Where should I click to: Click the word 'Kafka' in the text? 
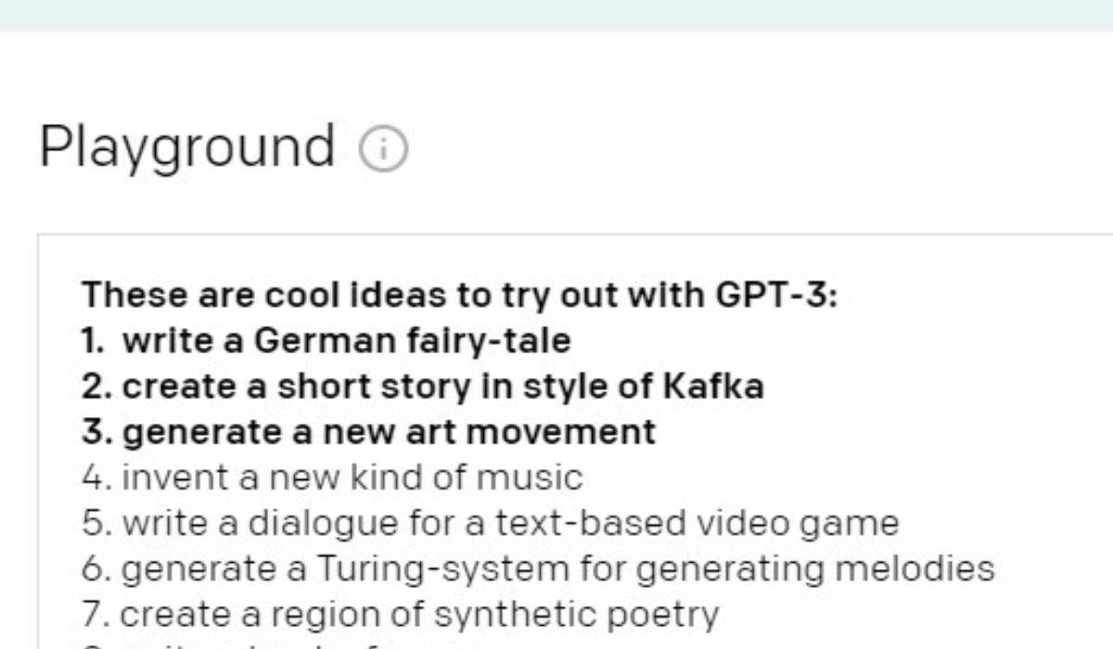click(713, 387)
